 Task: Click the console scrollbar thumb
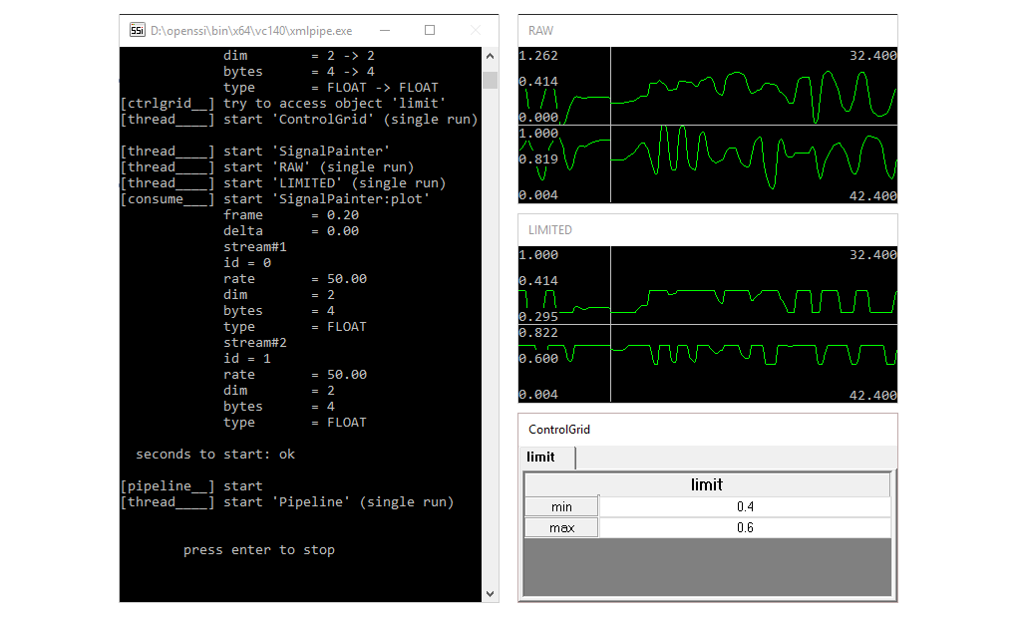point(490,80)
